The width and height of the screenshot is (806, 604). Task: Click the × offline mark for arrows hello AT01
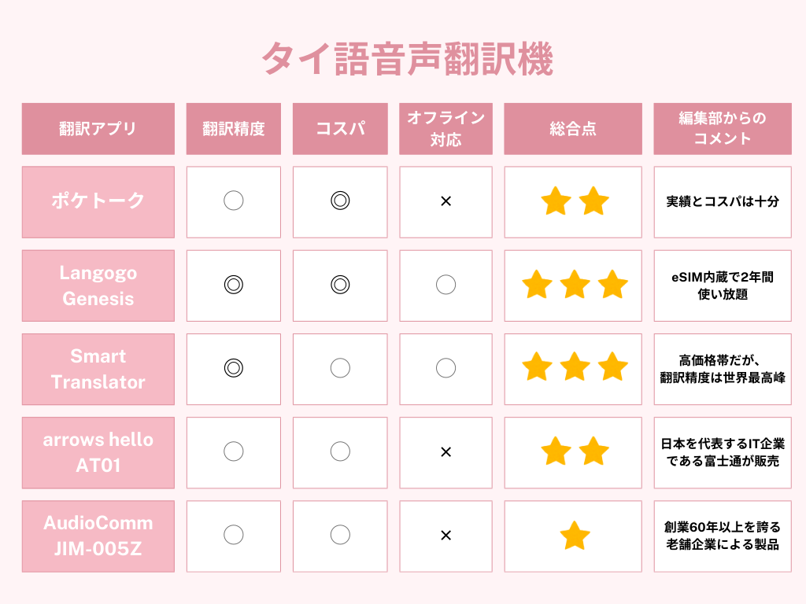(446, 451)
